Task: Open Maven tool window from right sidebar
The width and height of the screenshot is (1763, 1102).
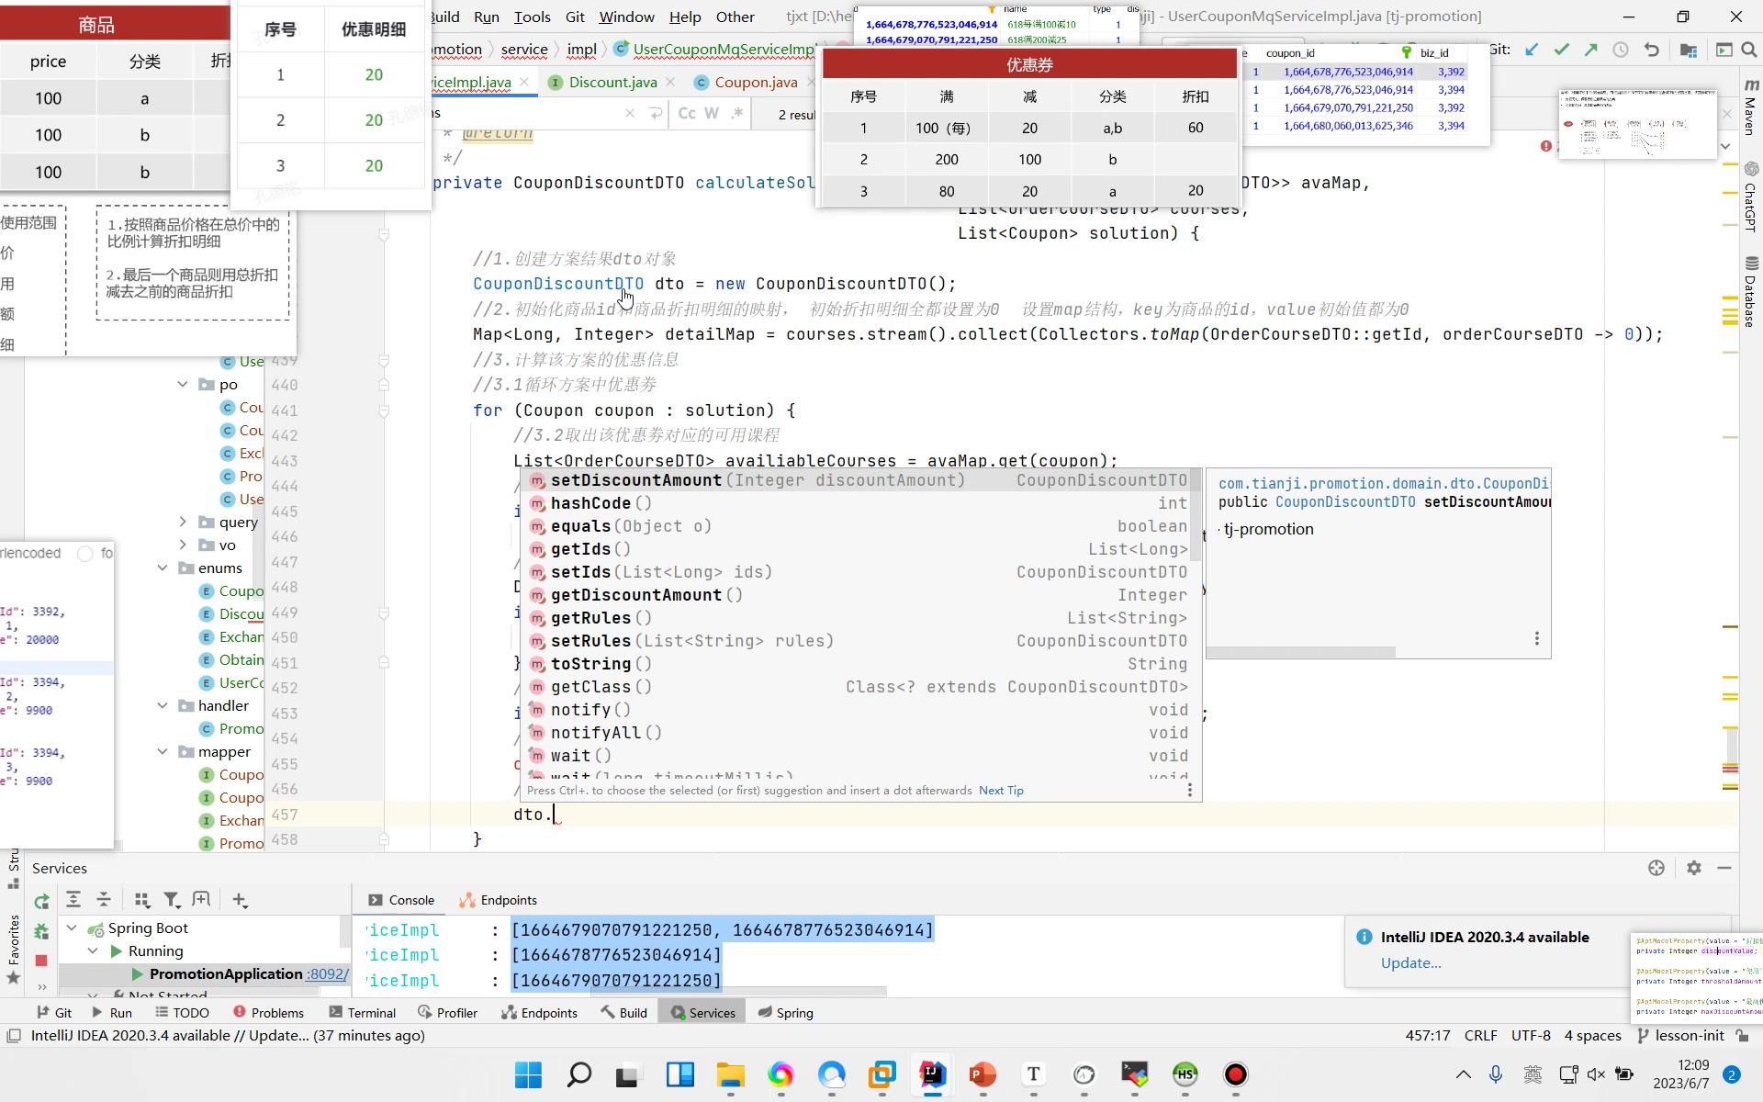Action: pyautogui.click(x=1751, y=107)
